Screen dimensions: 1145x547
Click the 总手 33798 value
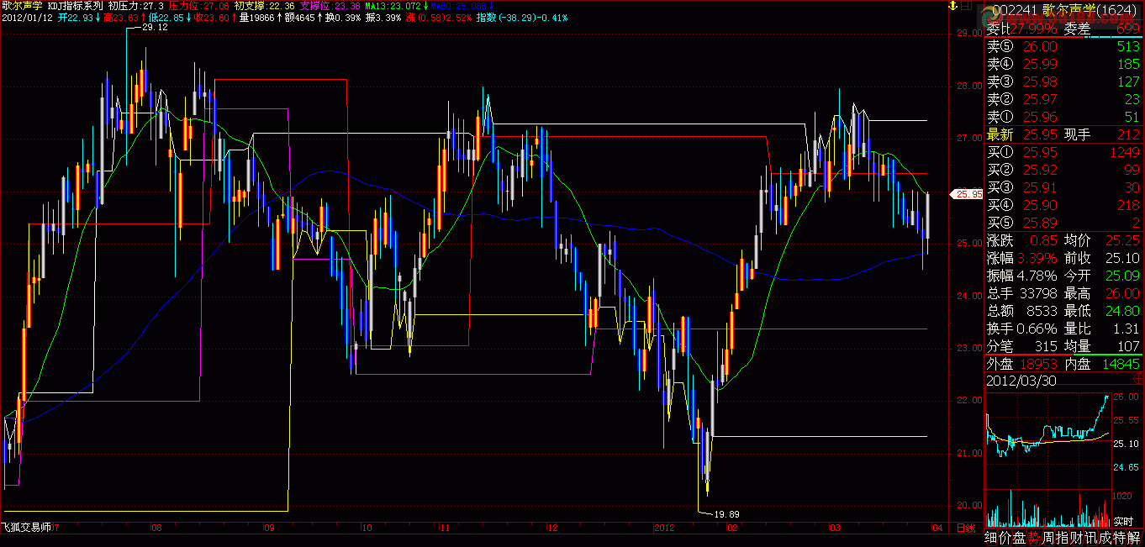pyautogui.click(x=1037, y=293)
